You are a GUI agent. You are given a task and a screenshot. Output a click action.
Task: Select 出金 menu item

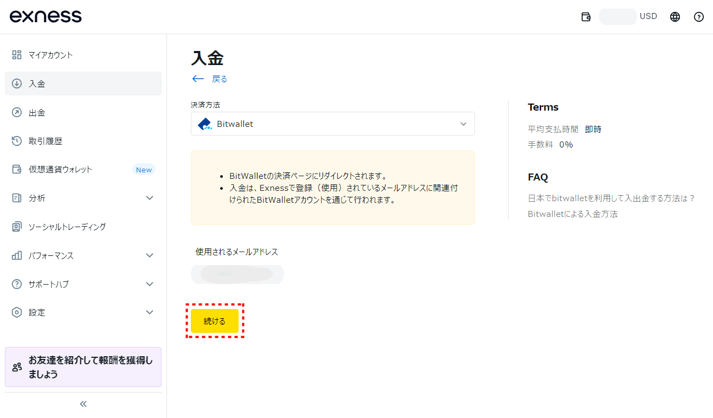pos(83,112)
